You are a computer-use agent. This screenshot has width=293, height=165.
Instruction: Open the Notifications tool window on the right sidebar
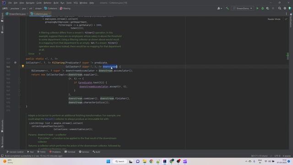tap(291, 21)
